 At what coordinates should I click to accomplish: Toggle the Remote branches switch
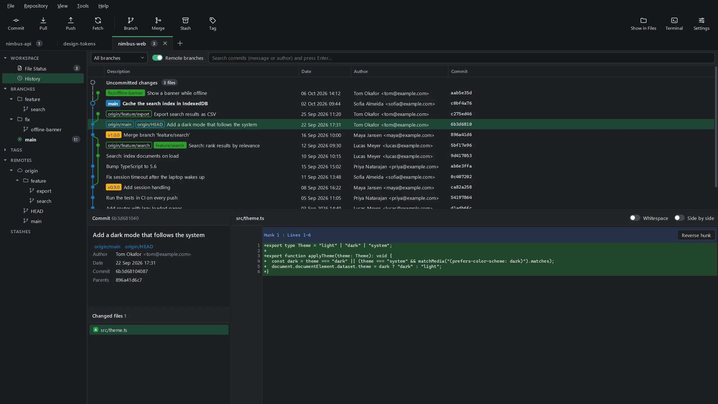click(157, 58)
